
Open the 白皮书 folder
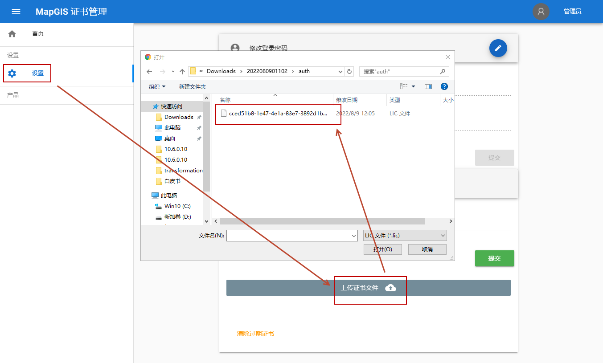172,181
